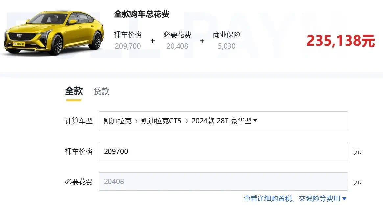The image size is (383, 210).
Task: Switch to the 贷款 loan tab
Action: (101, 91)
